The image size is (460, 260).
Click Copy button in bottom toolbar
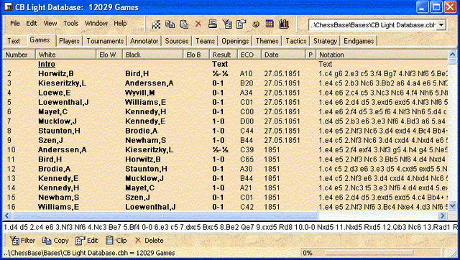coord(55,241)
